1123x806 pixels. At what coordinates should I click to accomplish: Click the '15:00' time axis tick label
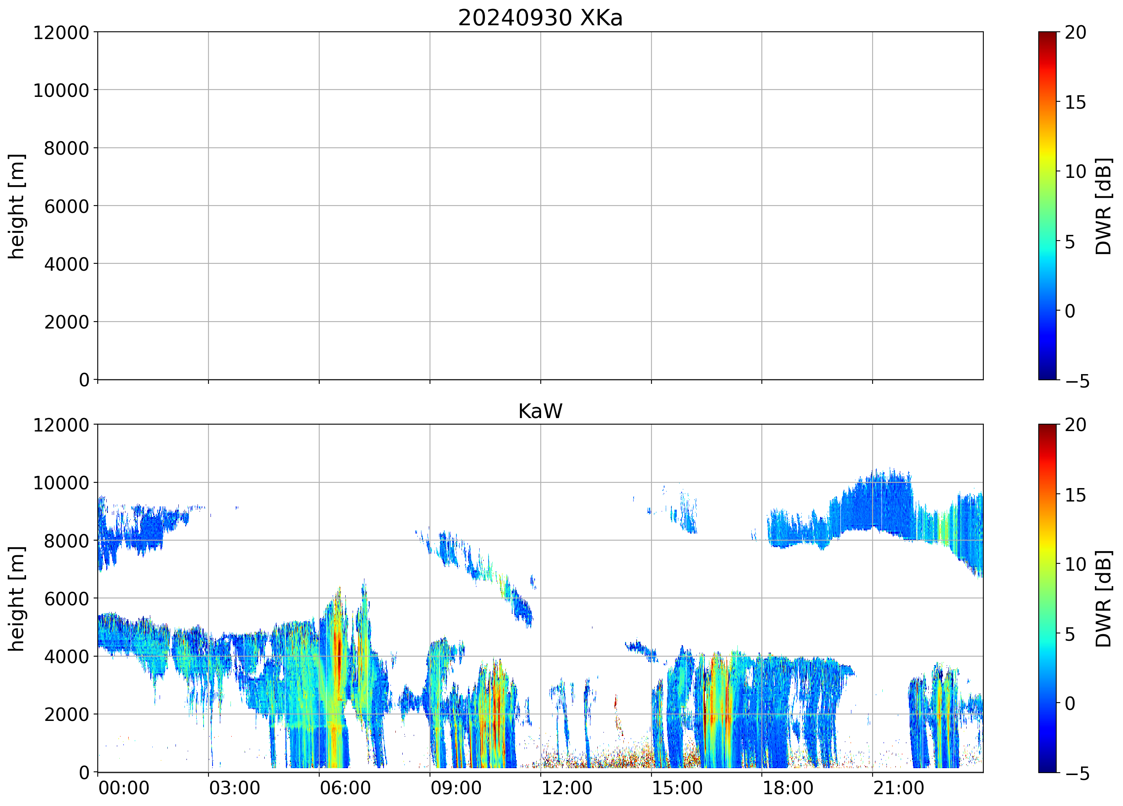tap(677, 788)
